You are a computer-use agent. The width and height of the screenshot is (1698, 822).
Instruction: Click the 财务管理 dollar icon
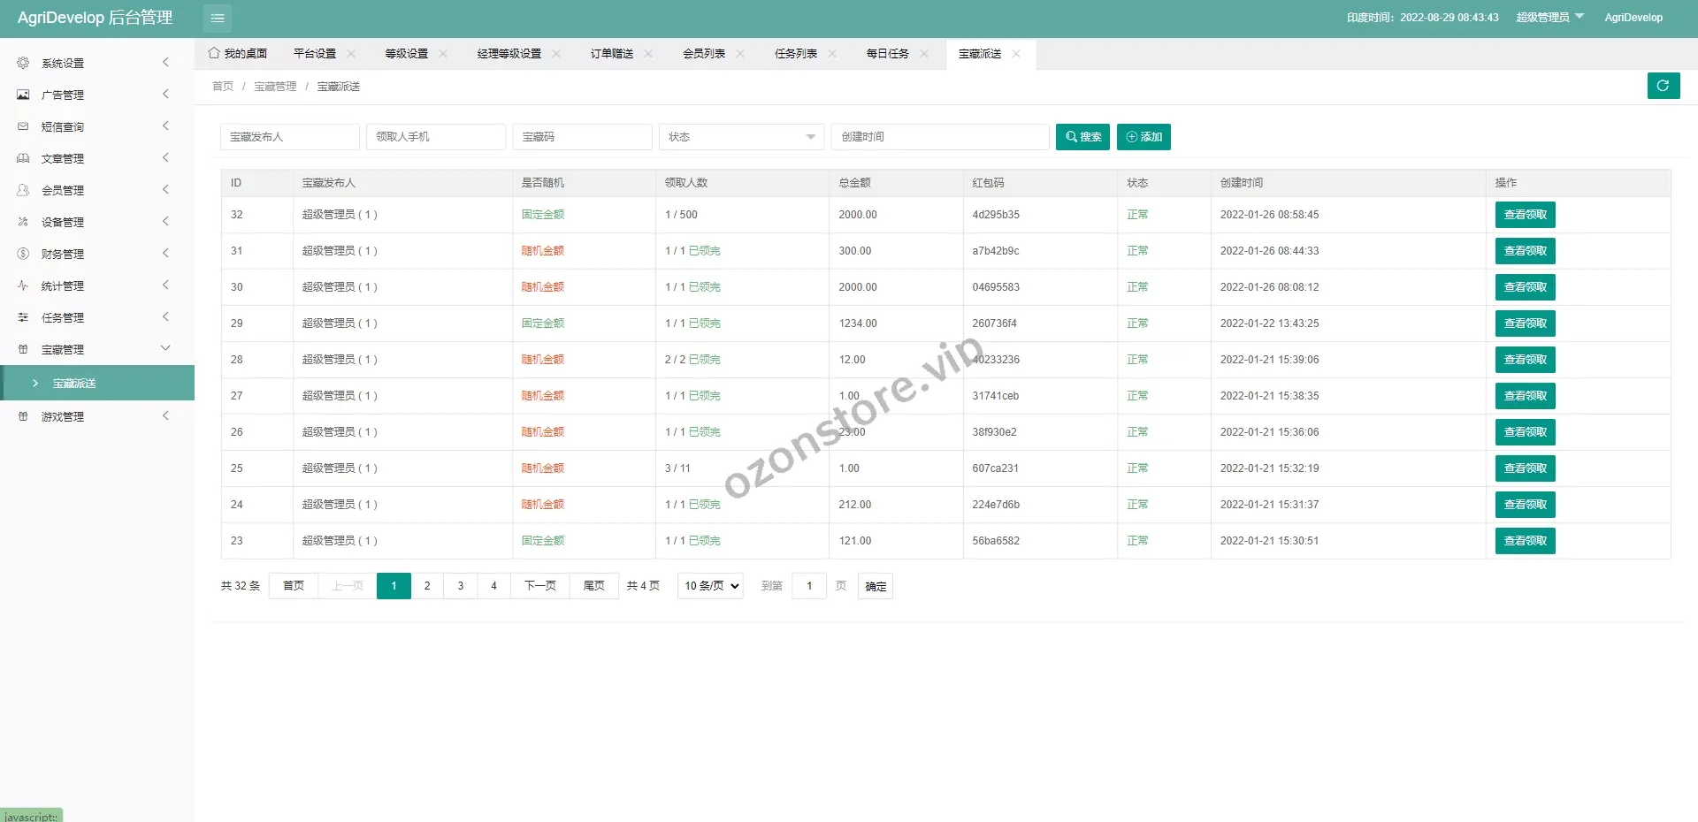coord(23,254)
